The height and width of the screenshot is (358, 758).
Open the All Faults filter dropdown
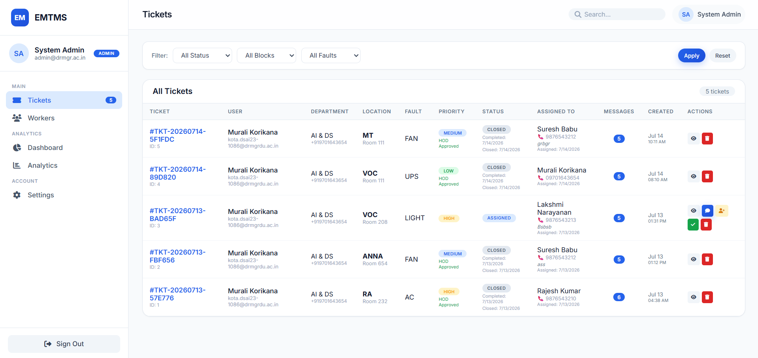[331, 56]
